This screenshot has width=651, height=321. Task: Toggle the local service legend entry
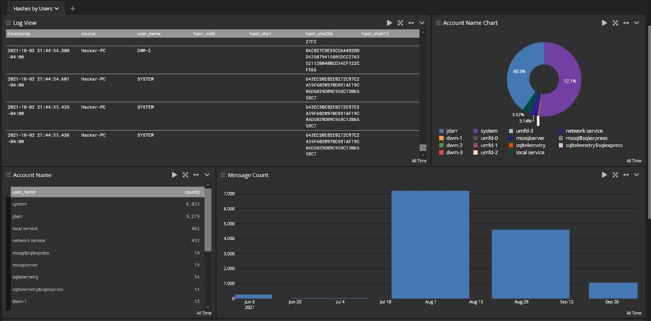pyautogui.click(x=526, y=152)
